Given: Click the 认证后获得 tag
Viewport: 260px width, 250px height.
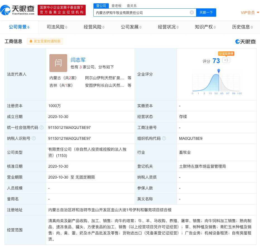Looking at the screenshot, I should (x=226, y=53).
